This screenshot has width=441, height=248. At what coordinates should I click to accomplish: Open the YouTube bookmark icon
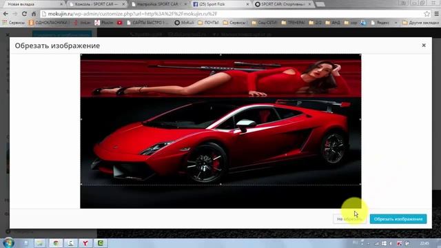[119, 23]
